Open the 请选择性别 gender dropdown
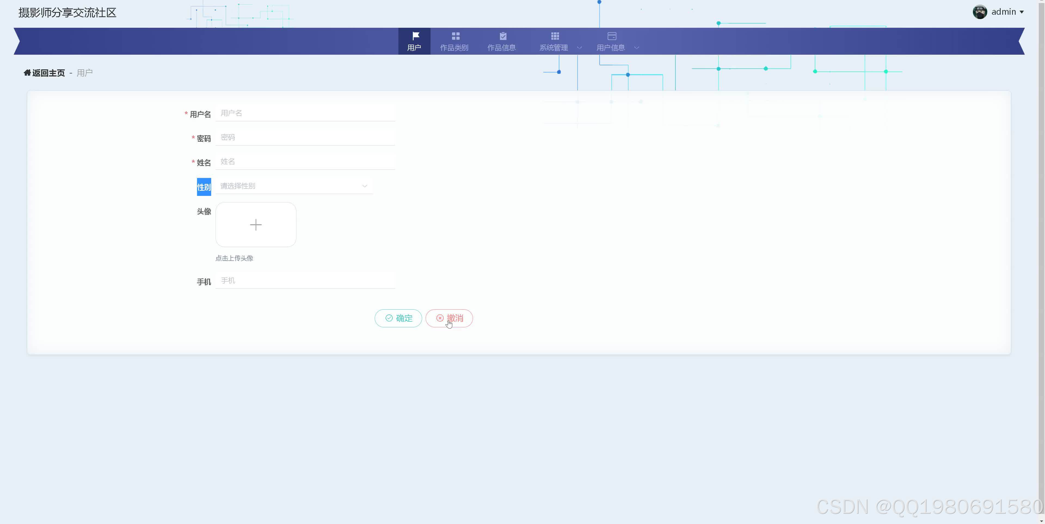Image resolution: width=1045 pixels, height=524 pixels. coord(294,186)
